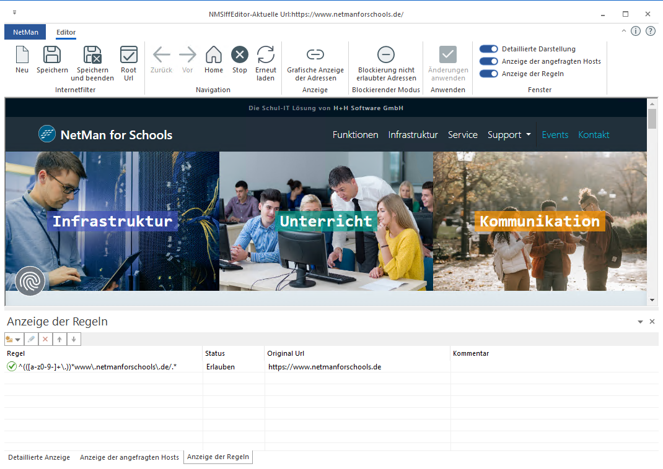Toggle Anzeige der angefragten Hosts switch

[x=489, y=61]
